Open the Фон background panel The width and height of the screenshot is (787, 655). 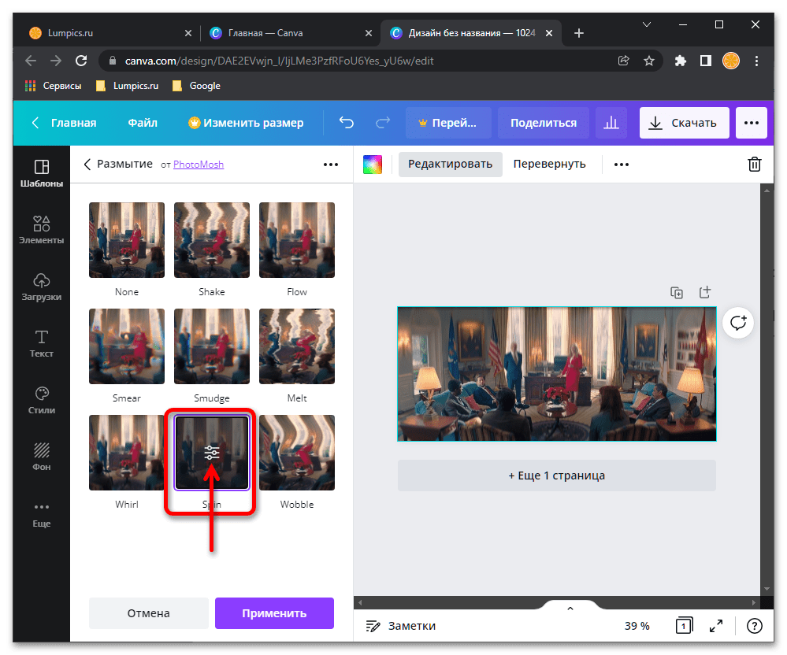41,457
